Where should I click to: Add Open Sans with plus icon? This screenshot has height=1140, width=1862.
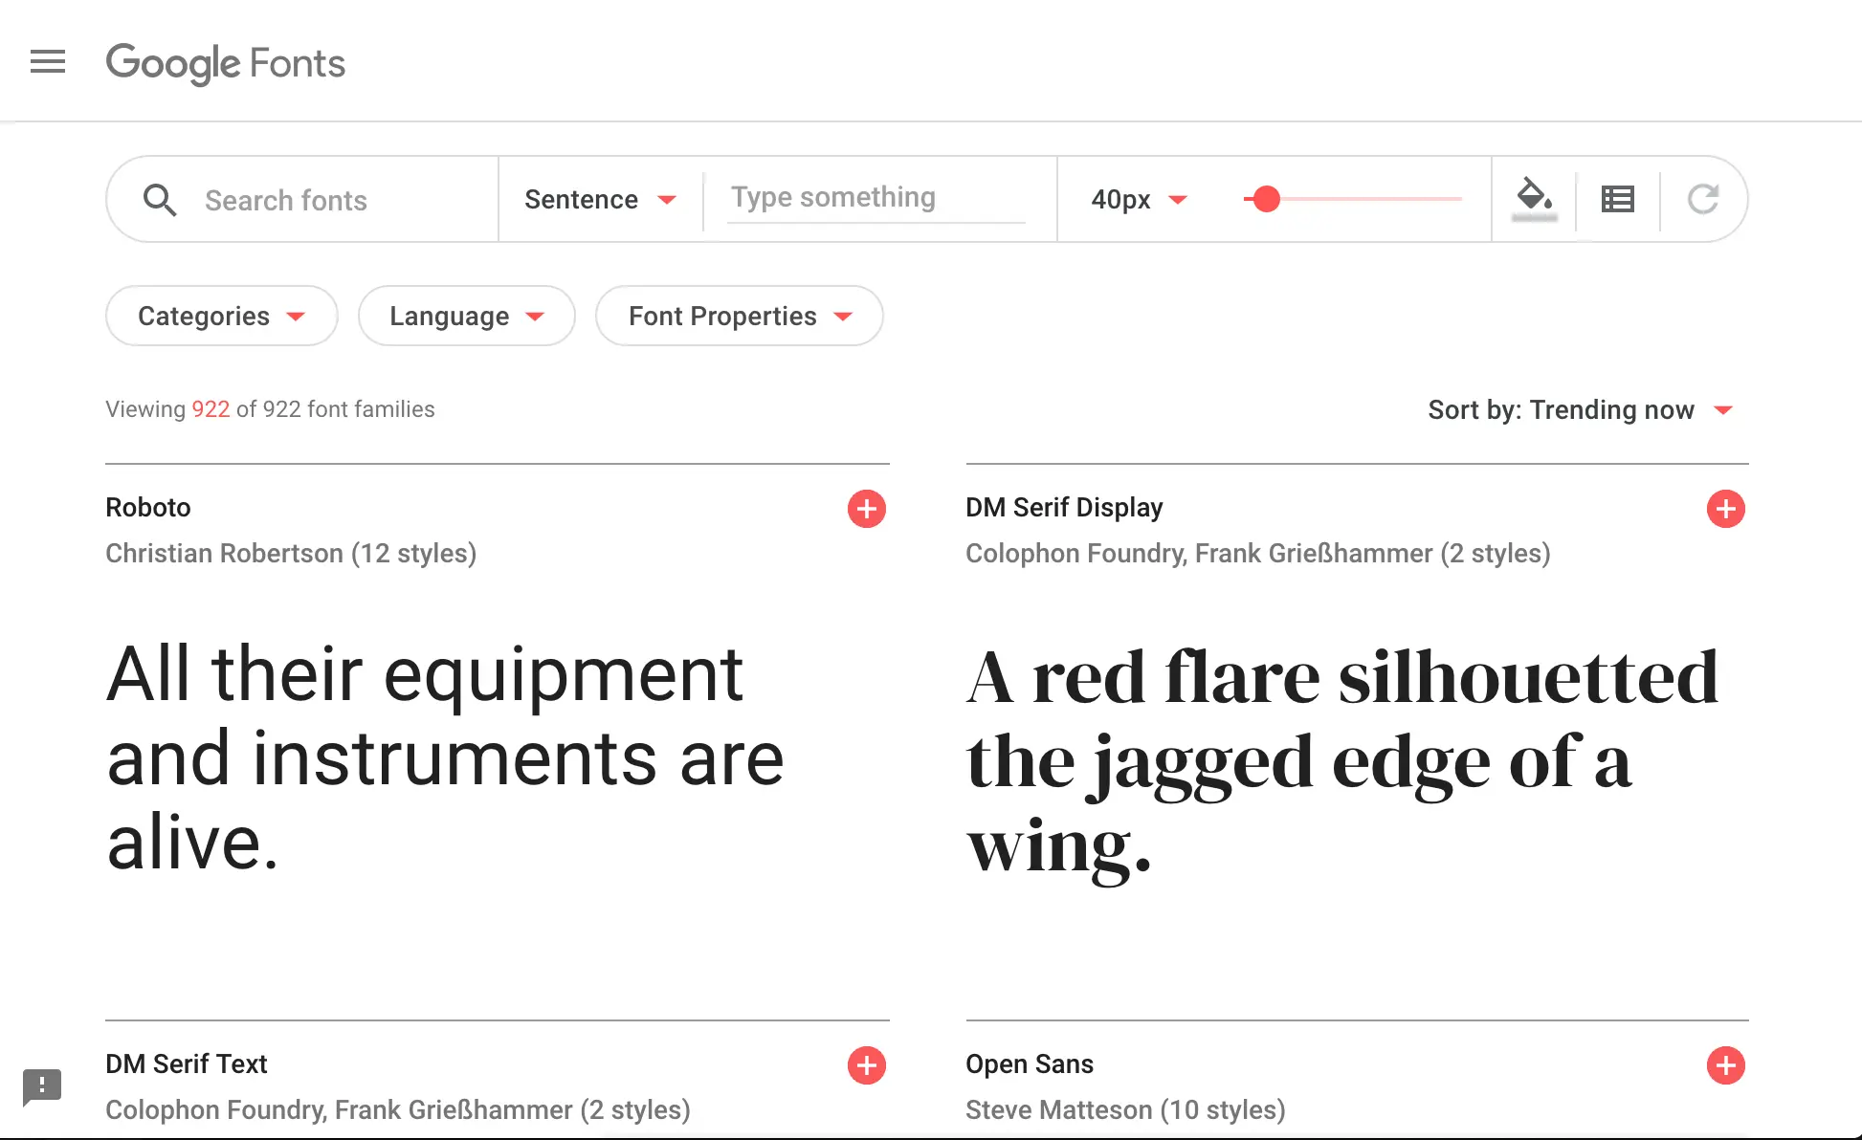[x=1725, y=1065]
